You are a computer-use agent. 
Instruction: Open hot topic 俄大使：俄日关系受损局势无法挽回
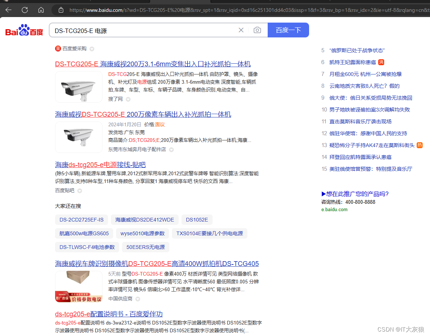(x=370, y=98)
